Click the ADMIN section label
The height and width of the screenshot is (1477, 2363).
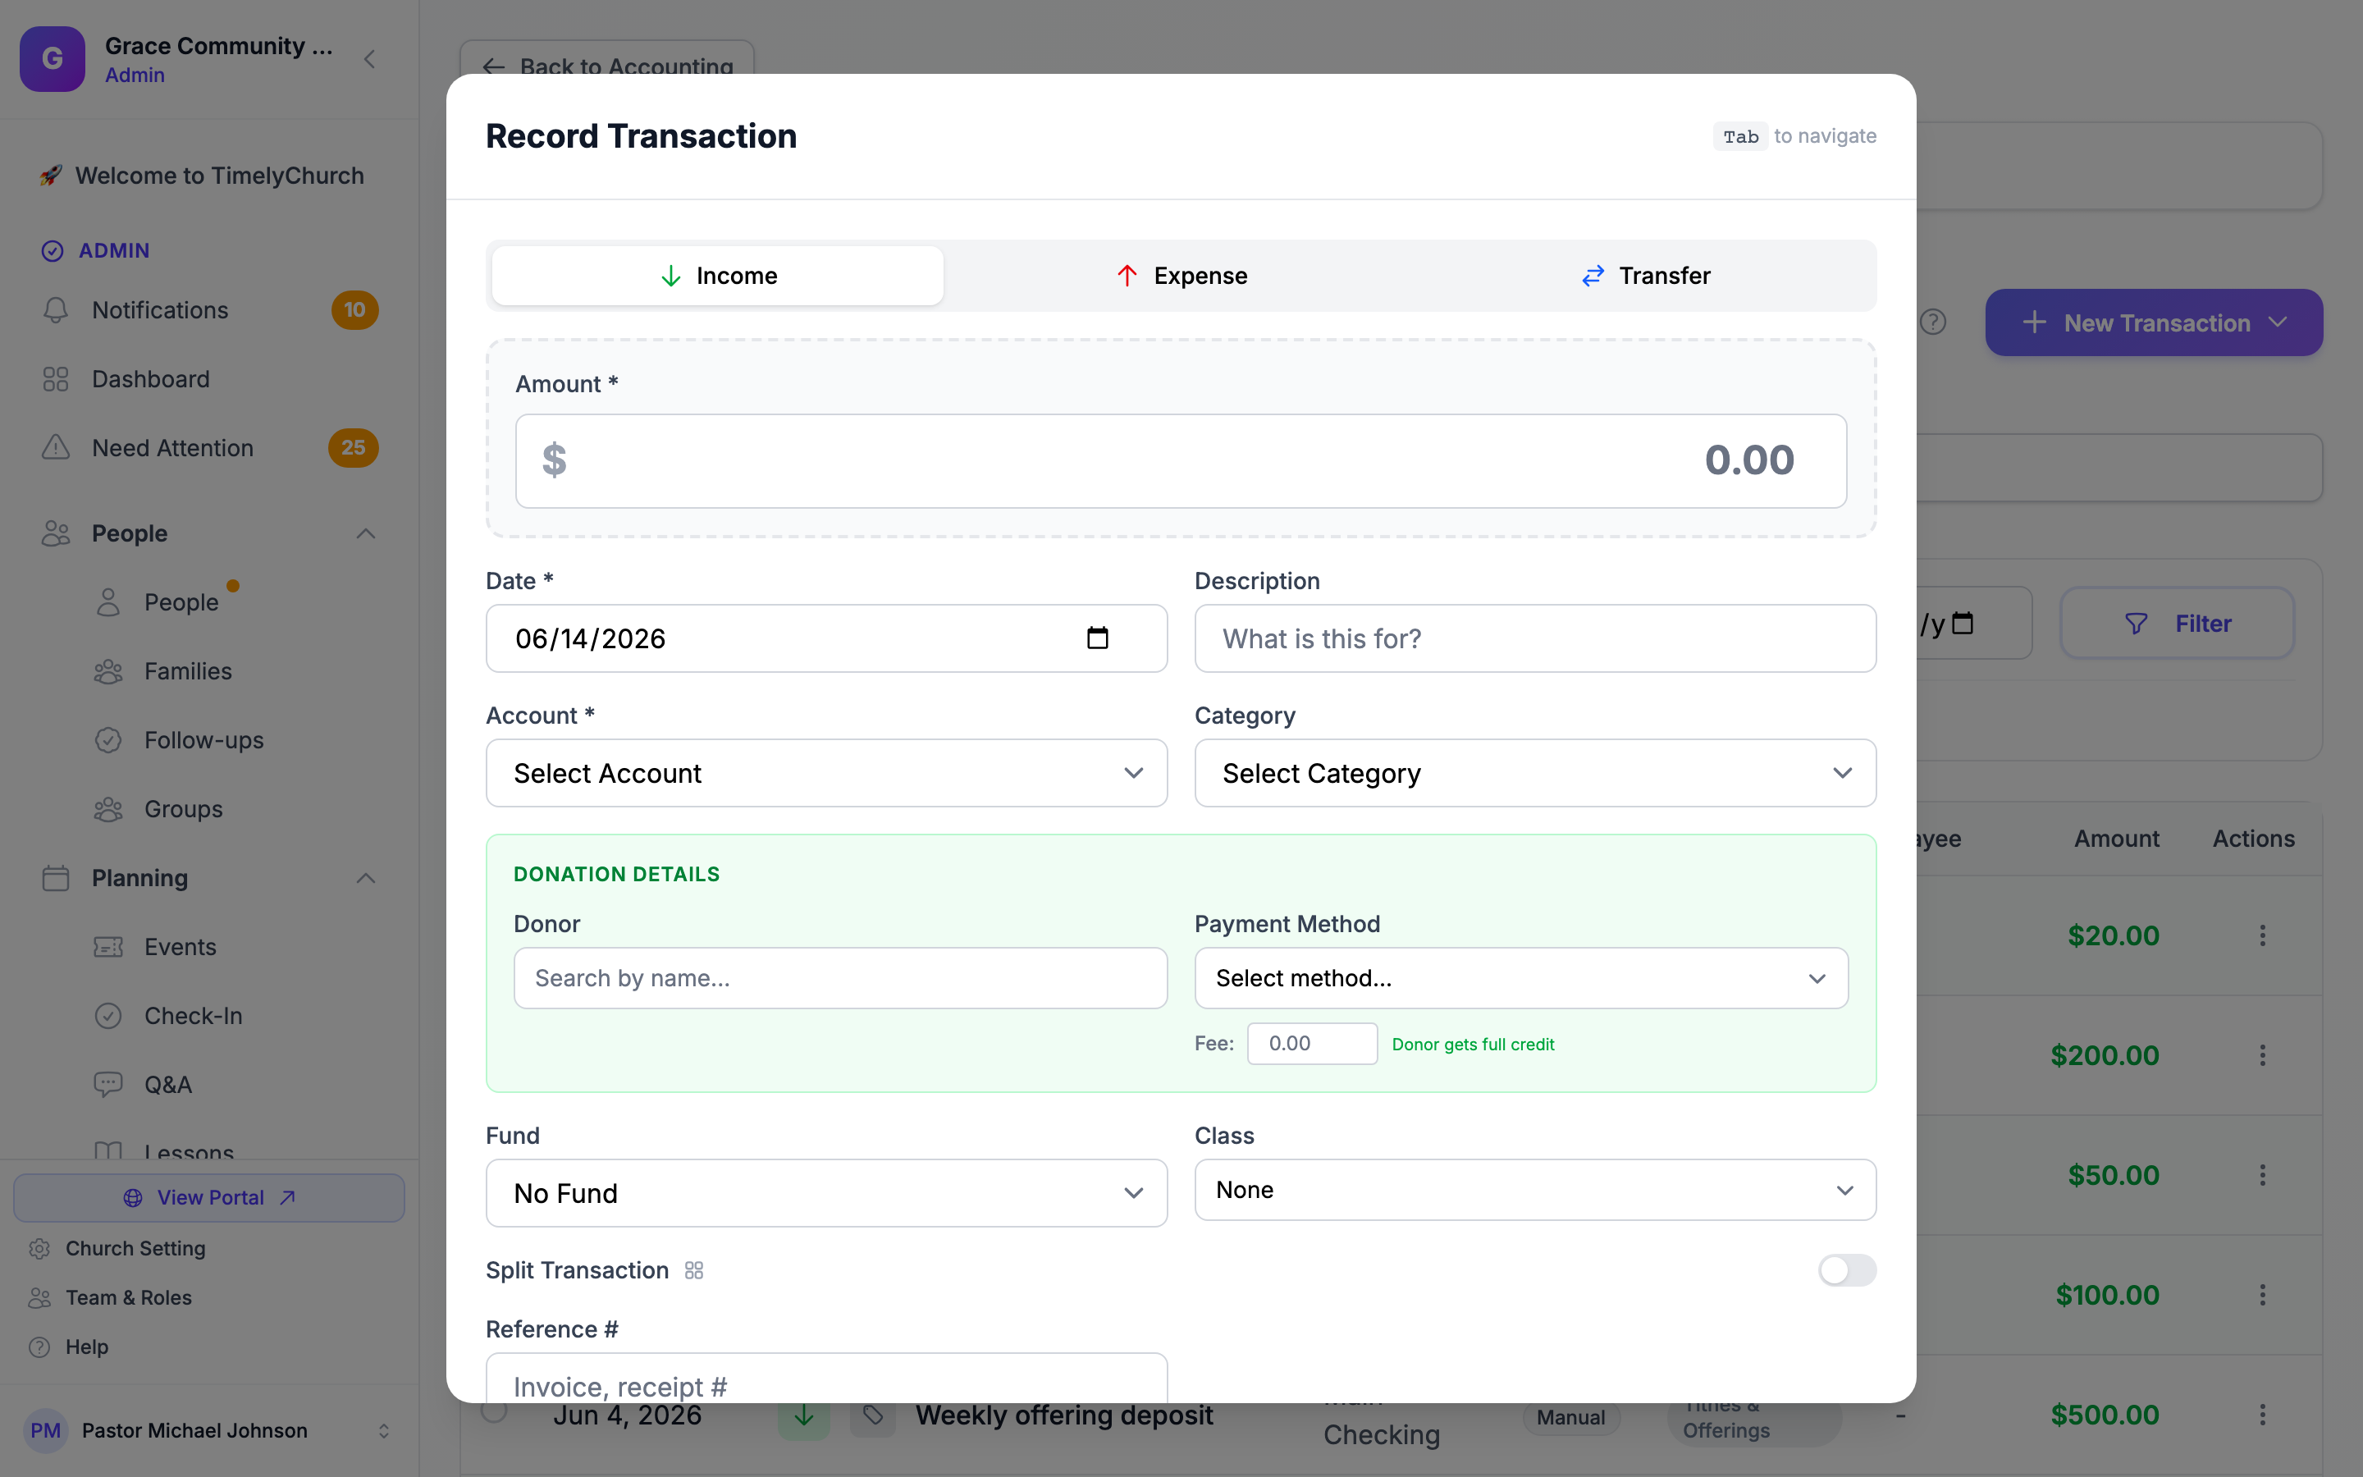[113, 250]
